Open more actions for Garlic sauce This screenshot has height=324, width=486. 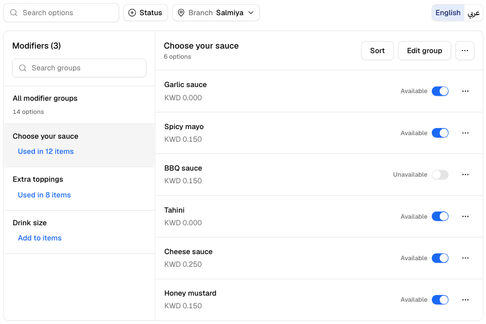[x=465, y=91]
